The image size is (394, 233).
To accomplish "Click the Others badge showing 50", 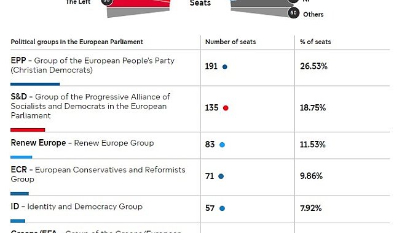I will tap(293, 12).
